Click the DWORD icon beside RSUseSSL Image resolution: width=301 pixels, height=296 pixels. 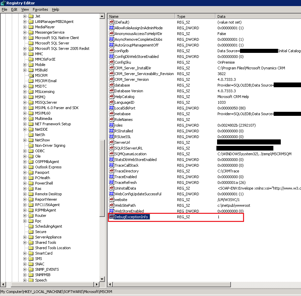[x=111, y=136]
